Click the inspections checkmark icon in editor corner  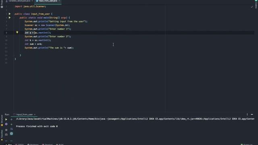(x=252, y=7)
